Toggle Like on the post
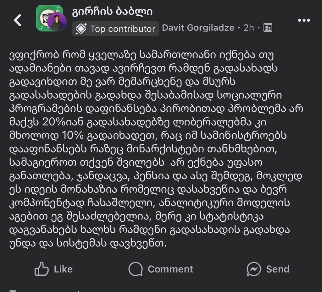322x292 pixels. [x=53, y=269]
